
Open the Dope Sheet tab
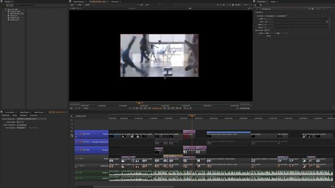(x=24, y=112)
